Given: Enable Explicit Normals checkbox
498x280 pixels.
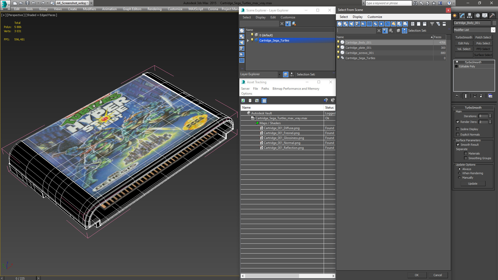Looking at the screenshot, I should tap(458, 135).
